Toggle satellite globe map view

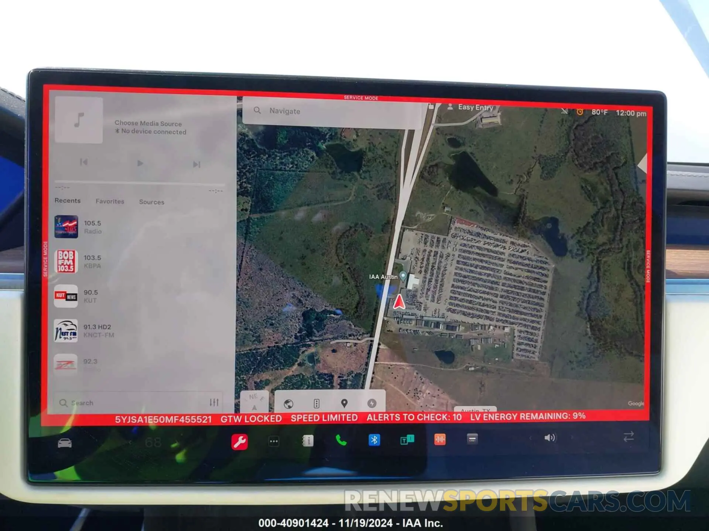coord(288,404)
